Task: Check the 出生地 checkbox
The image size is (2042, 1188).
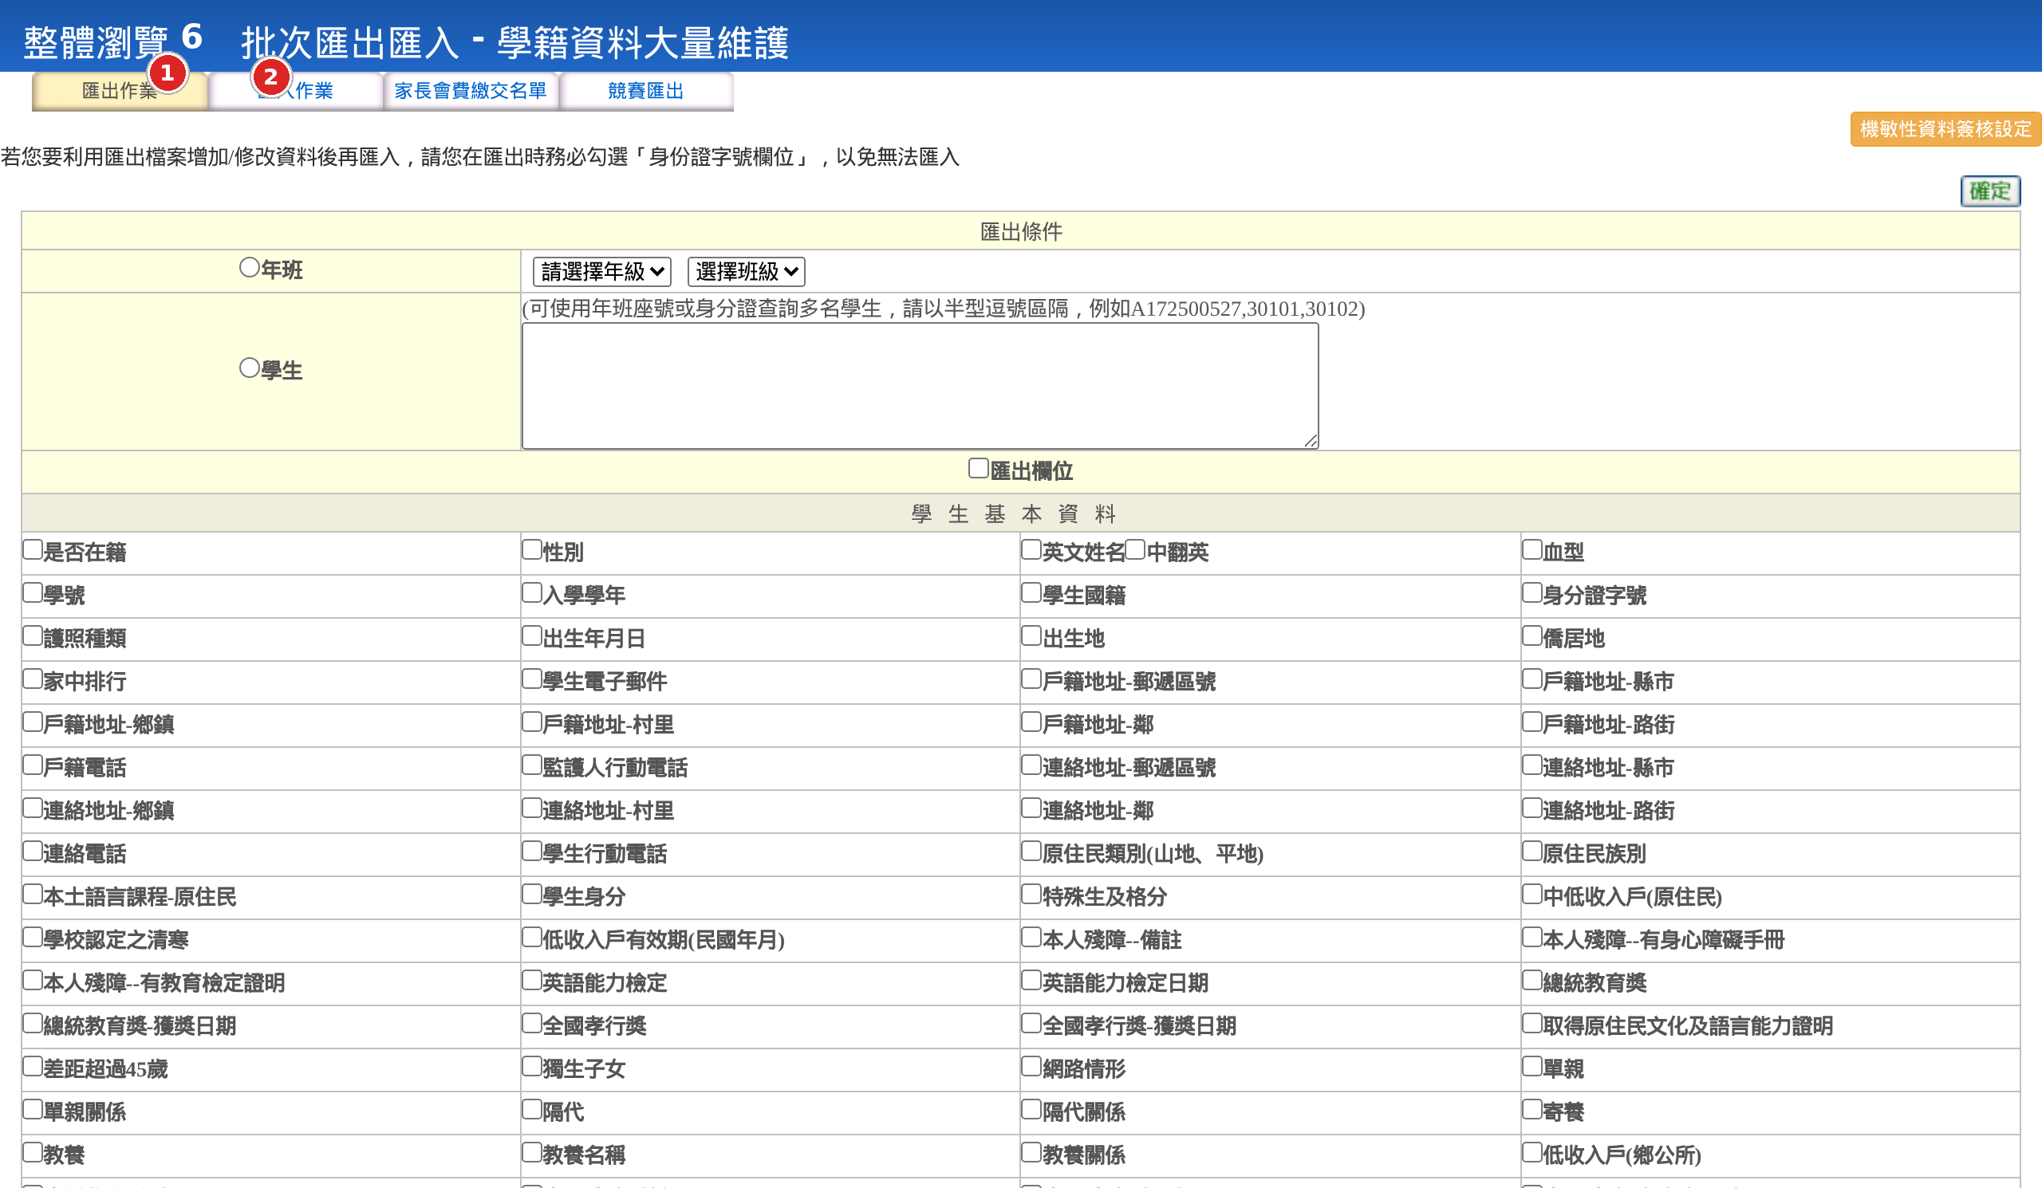Action: click(x=1031, y=635)
